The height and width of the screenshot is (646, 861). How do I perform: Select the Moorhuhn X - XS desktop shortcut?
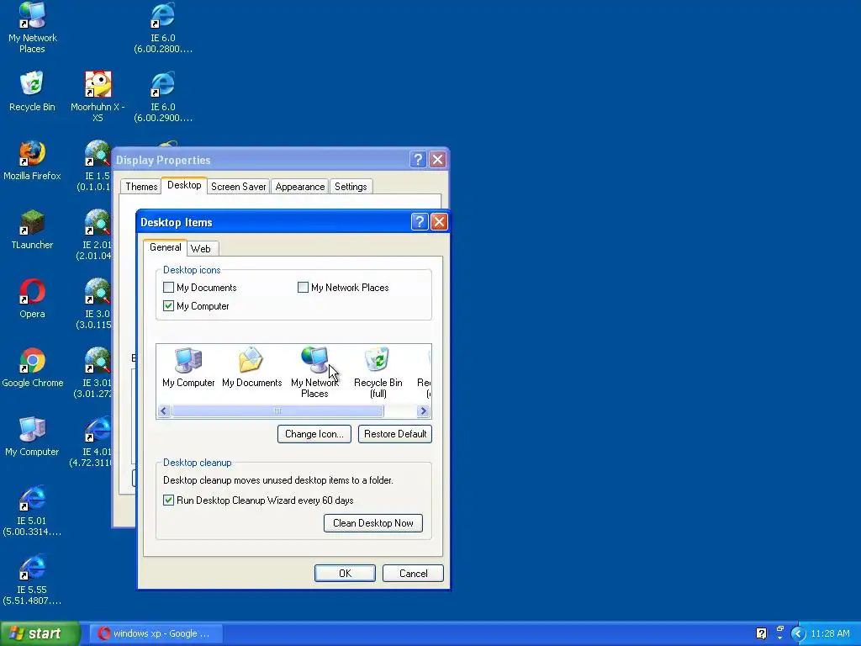pyautogui.click(x=98, y=97)
